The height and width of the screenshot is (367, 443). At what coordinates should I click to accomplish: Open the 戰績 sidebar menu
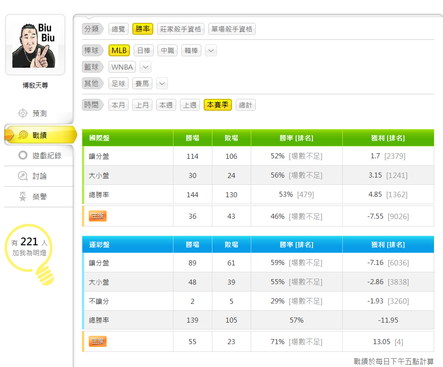pyautogui.click(x=40, y=135)
